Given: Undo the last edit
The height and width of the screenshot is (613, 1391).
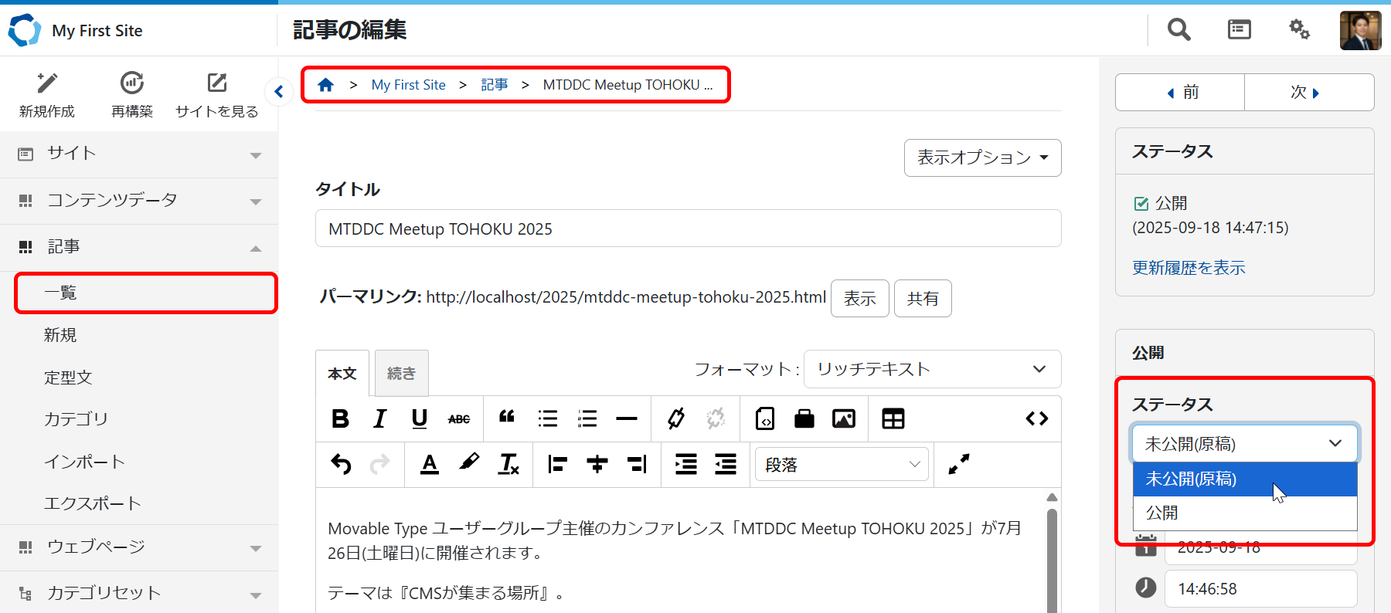Looking at the screenshot, I should click(x=341, y=464).
